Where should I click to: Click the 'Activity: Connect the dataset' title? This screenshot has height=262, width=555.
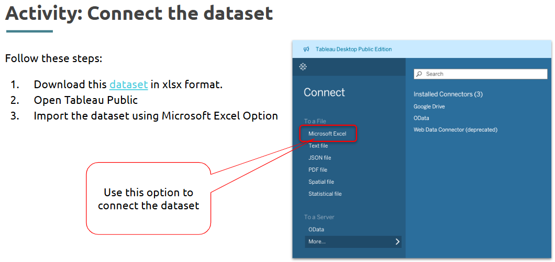click(139, 14)
